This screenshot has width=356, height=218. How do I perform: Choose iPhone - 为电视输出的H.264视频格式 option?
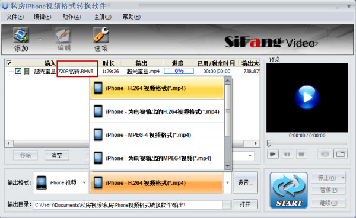pos(157,111)
